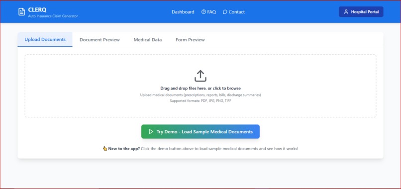Click the CLERQ document logo icon

click(22, 12)
